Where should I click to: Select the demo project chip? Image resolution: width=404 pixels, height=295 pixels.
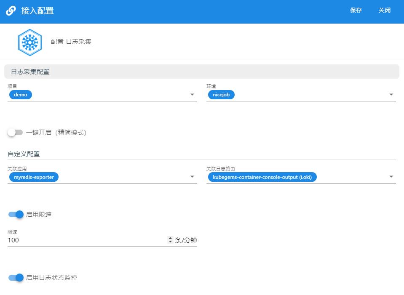pyautogui.click(x=21, y=95)
